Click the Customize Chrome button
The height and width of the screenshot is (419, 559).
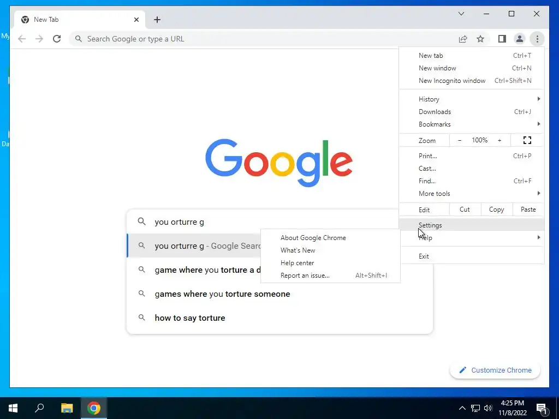495,370
